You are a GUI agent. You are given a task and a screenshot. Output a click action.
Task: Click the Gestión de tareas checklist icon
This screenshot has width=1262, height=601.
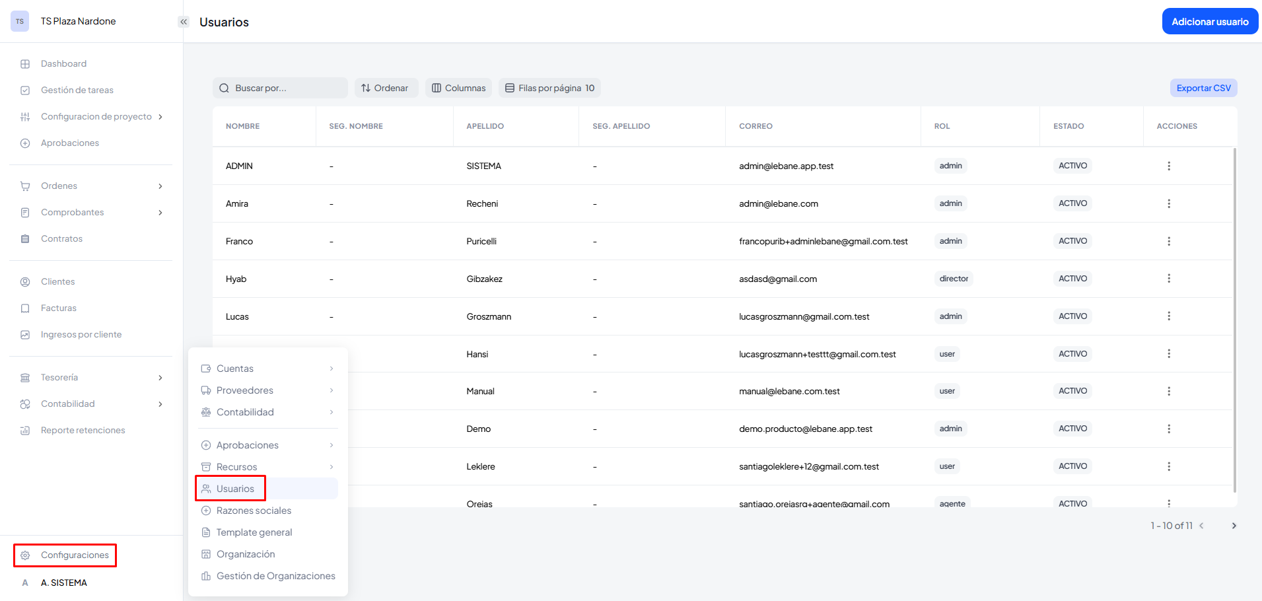coord(25,90)
